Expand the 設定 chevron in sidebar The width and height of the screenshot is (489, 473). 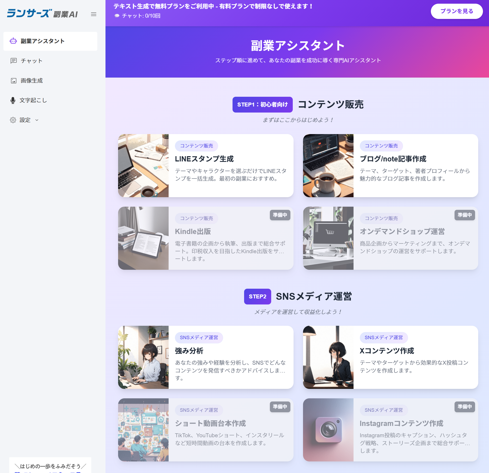[37, 120]
